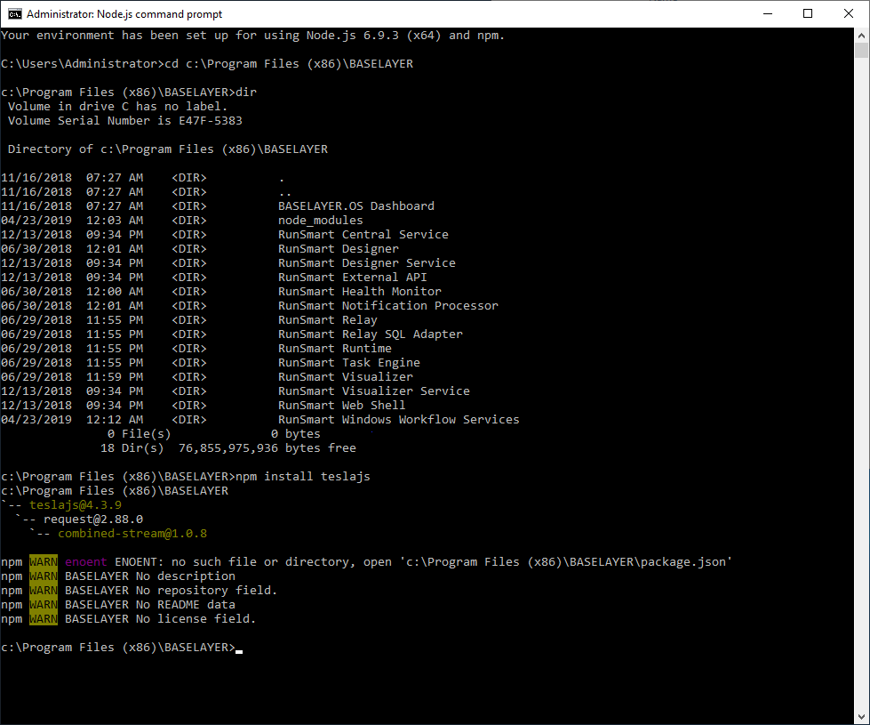Click the vertical scrollbar thumb
Image resolution: width=870 pixels, height=725 pixels.
(x=861, y=50)
